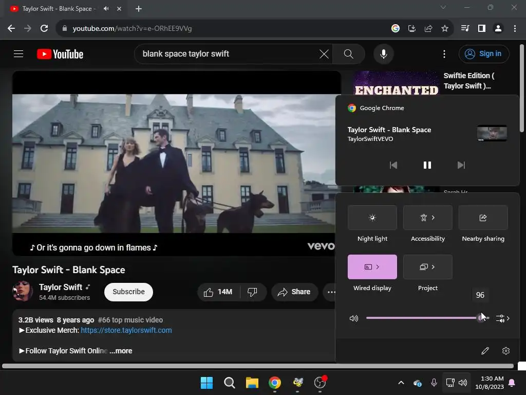The width and height of the screenshot is (526, 395).
Task: Click the OneDrive tray icon
Action: pyautogui.click(x=417, y=383)
